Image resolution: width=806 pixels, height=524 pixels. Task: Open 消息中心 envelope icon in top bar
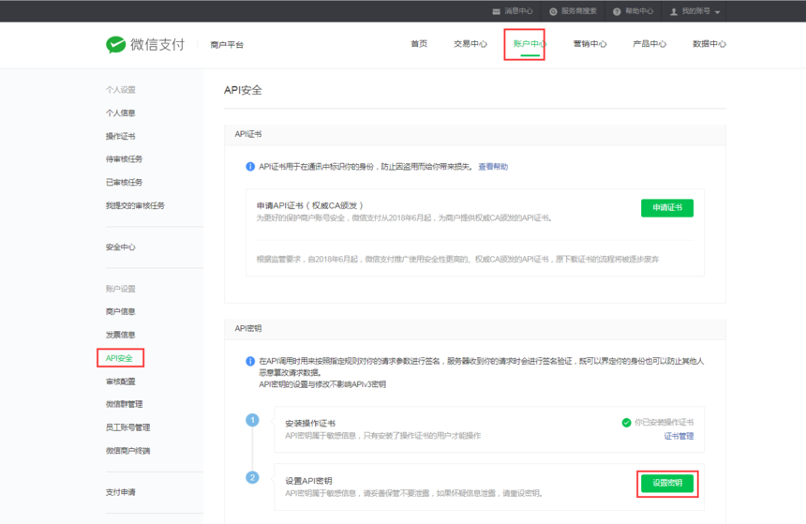496,11
